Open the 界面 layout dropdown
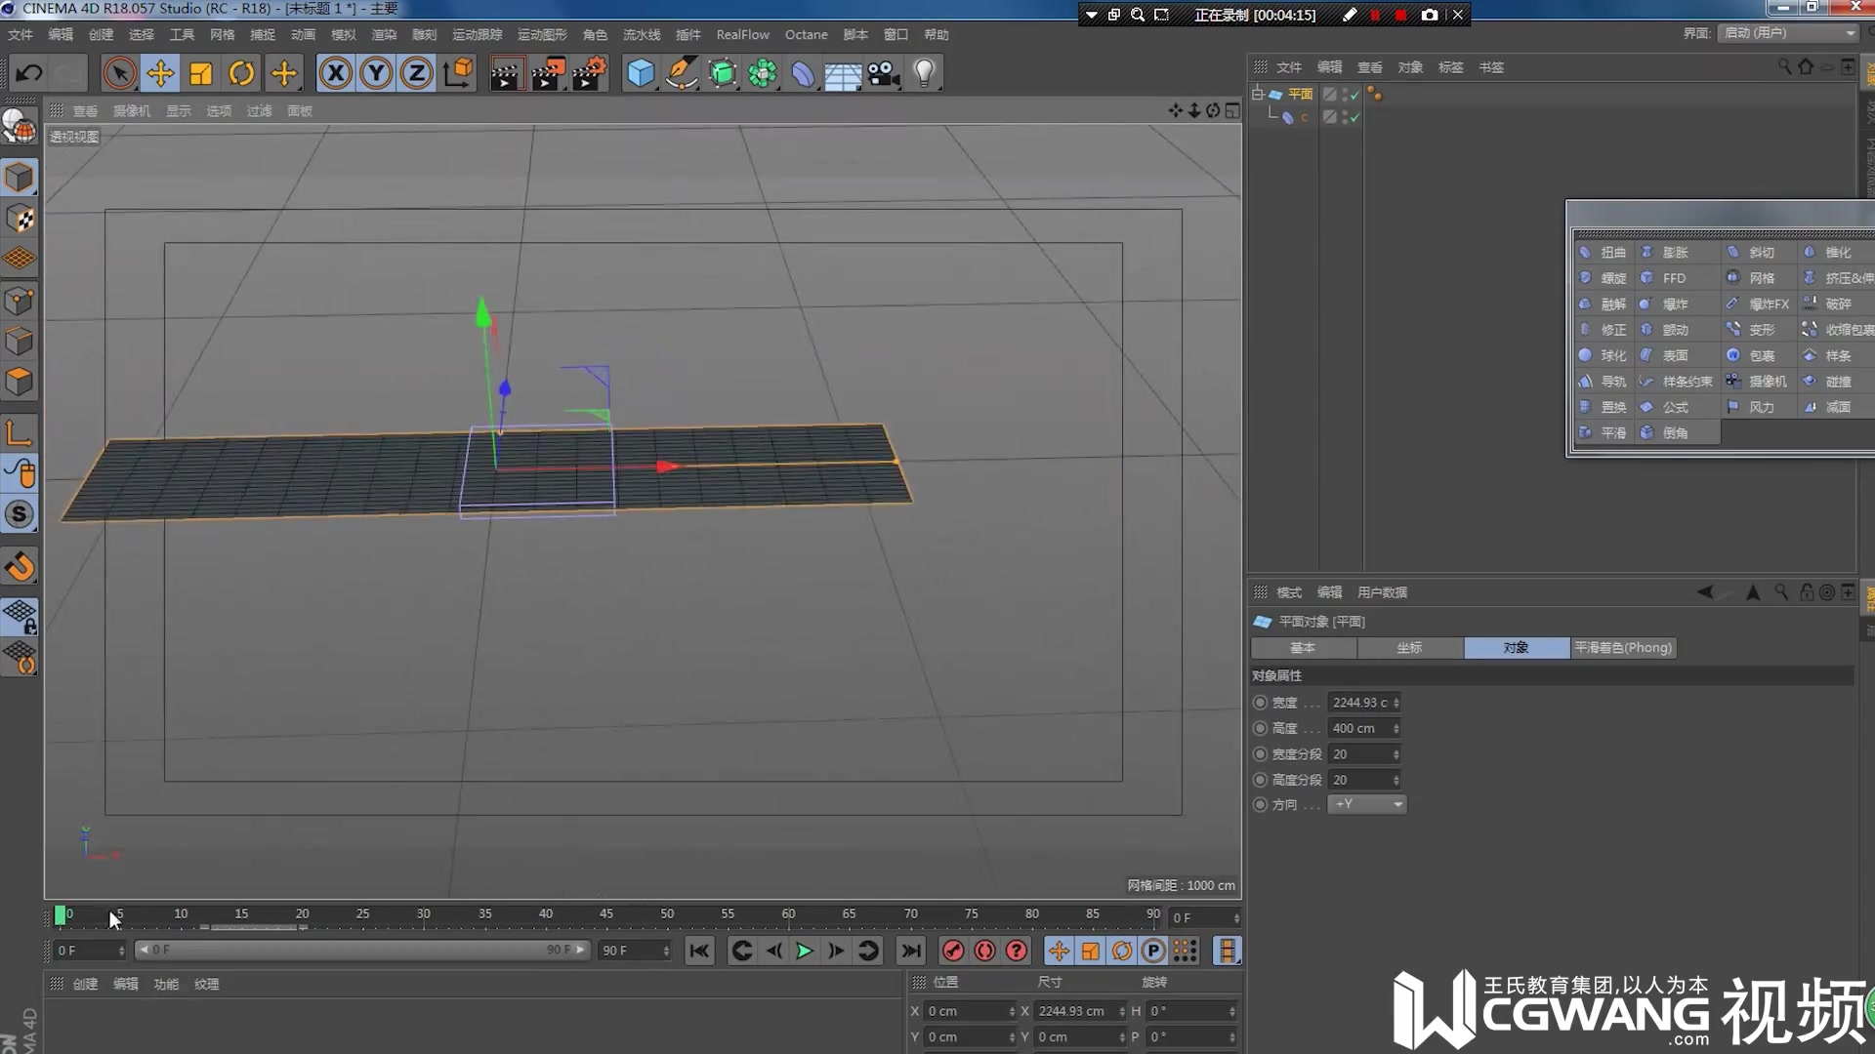Screen dimensions: 1875x1054 1788,33
